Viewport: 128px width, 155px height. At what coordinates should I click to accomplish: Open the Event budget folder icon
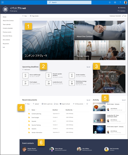(29, 117)
